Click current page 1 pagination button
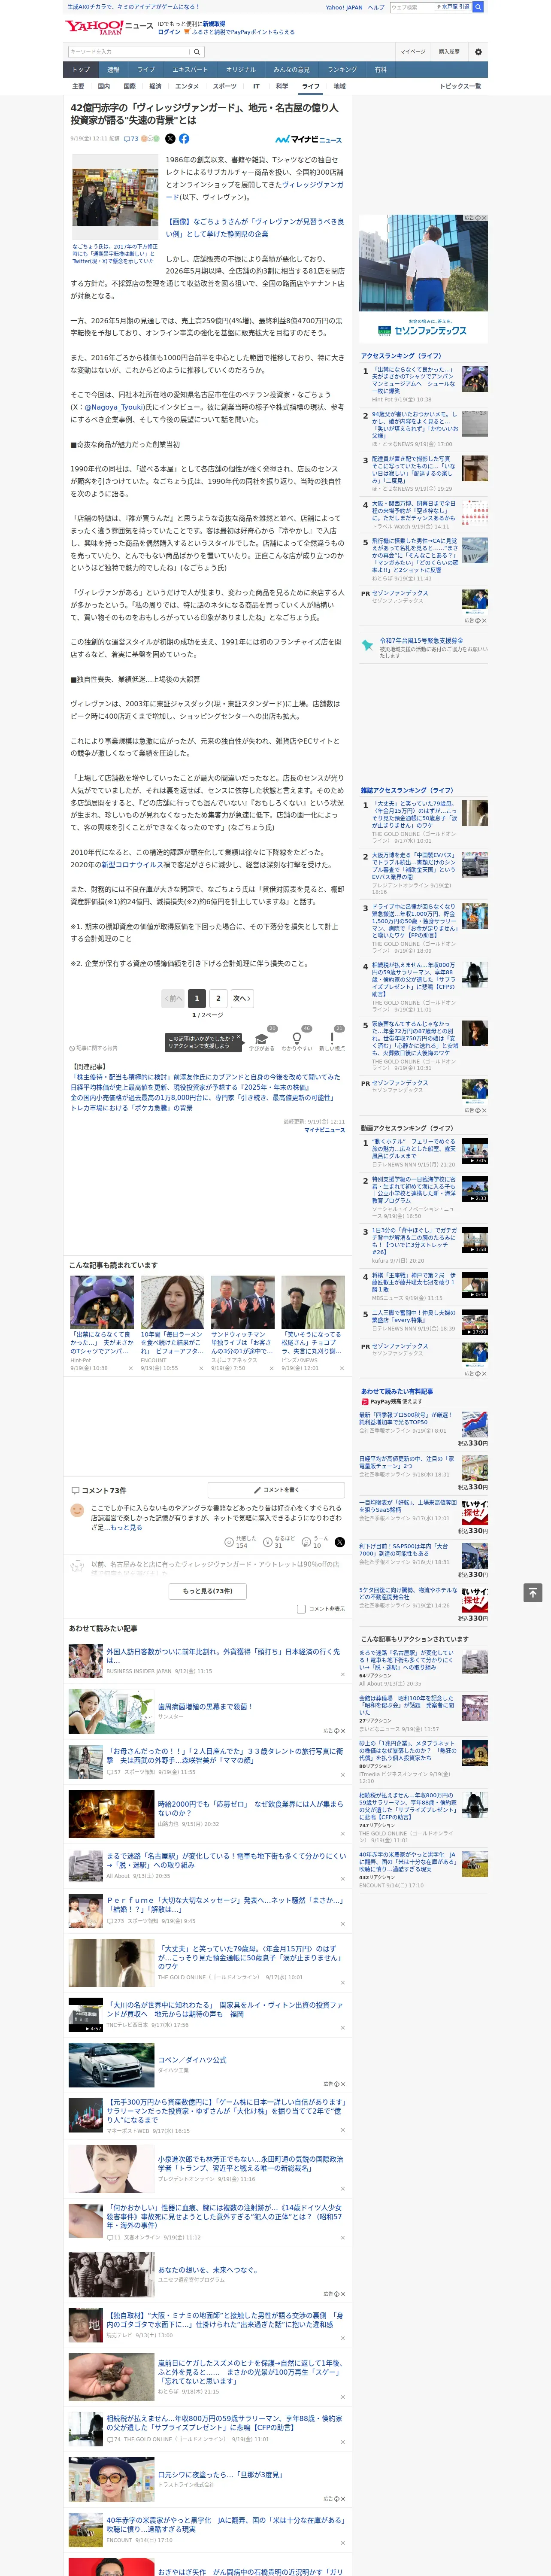The image size is (551, 2576). tap(196, 998)
